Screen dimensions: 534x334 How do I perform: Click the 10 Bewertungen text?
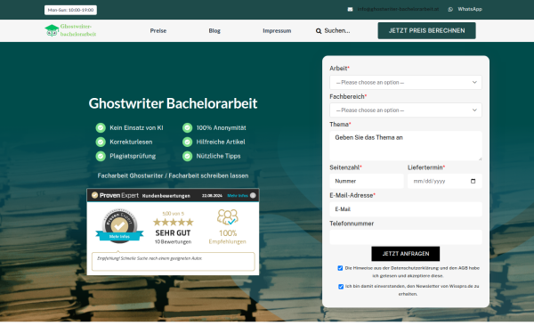pos(173,241)
